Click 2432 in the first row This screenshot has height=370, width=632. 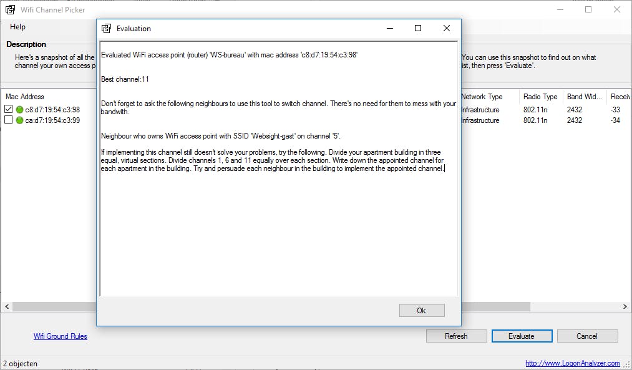[575, 110]
